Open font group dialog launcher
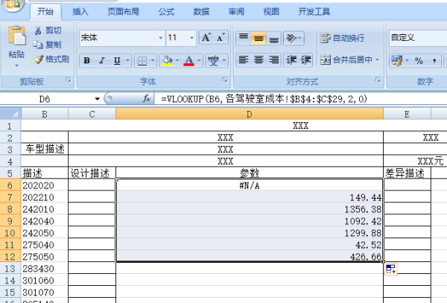The width and height of the screenshot is (447, 303). (x=225, y=80)
